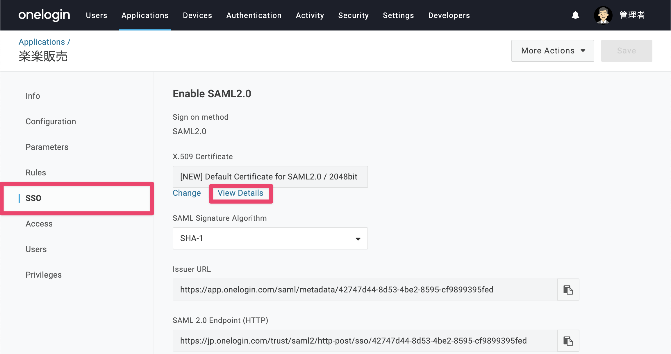Click the 楽楽販売 application title
671x354 pixels.
(x=43, y=56)
